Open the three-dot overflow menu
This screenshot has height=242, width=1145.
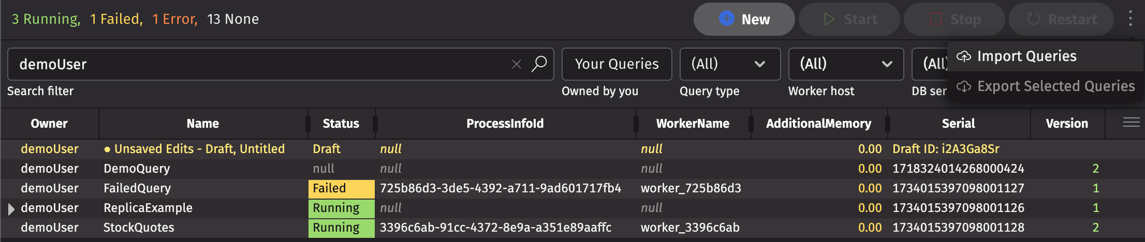[x=1130, y=19]
